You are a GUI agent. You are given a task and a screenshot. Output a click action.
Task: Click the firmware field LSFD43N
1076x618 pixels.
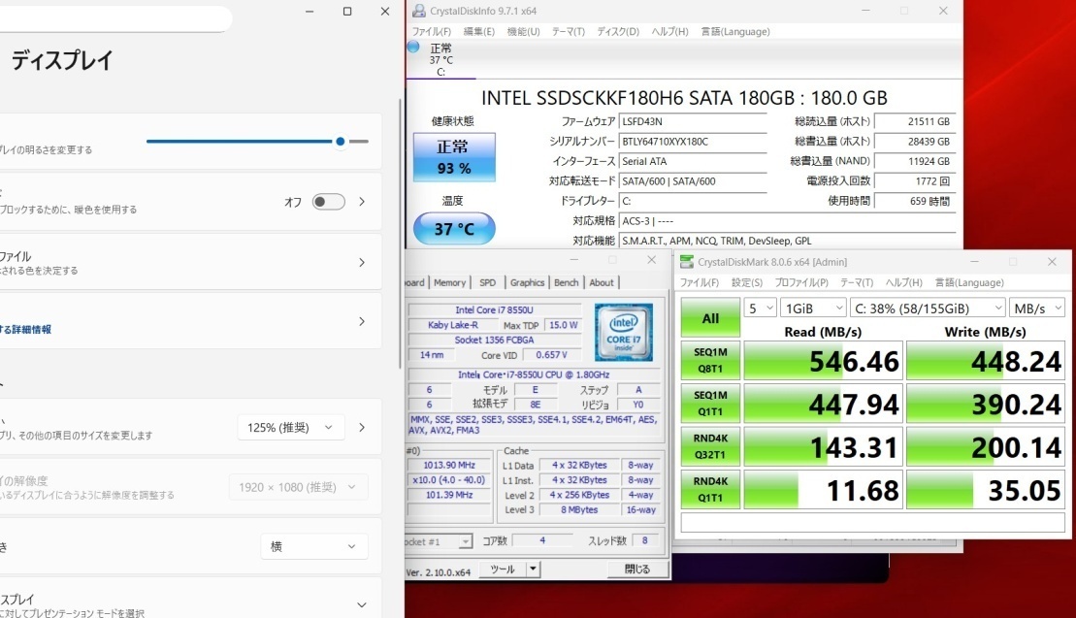pos(693,121)
